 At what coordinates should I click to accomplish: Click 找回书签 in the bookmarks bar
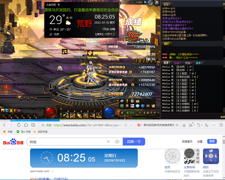(40, 132)
